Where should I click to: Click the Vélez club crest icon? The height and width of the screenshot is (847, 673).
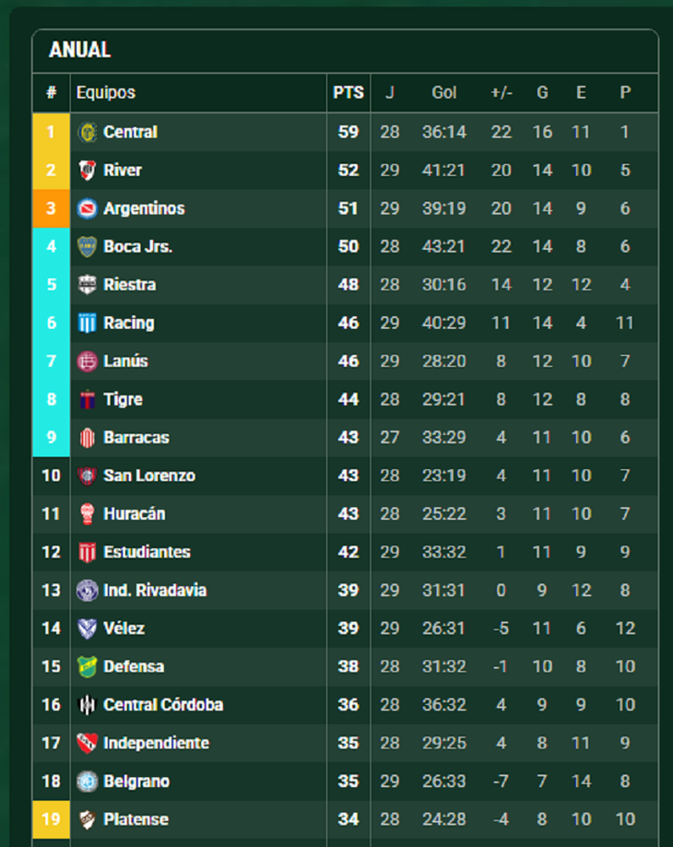pos(88,629)
